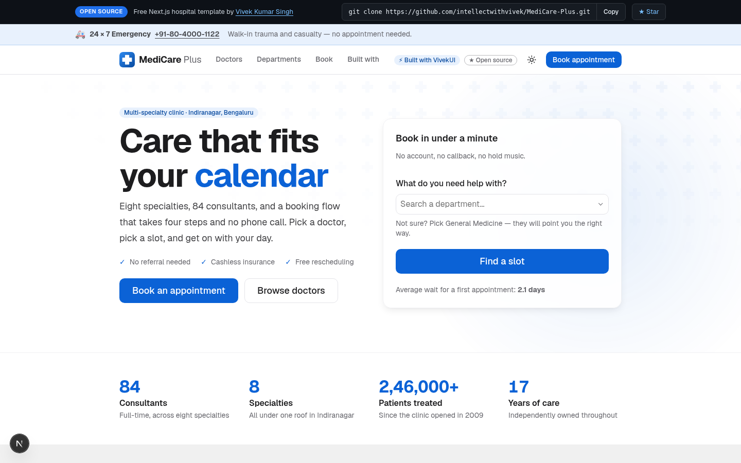Click the git clone command text
741x463 pixels.
tap(469, 12)
